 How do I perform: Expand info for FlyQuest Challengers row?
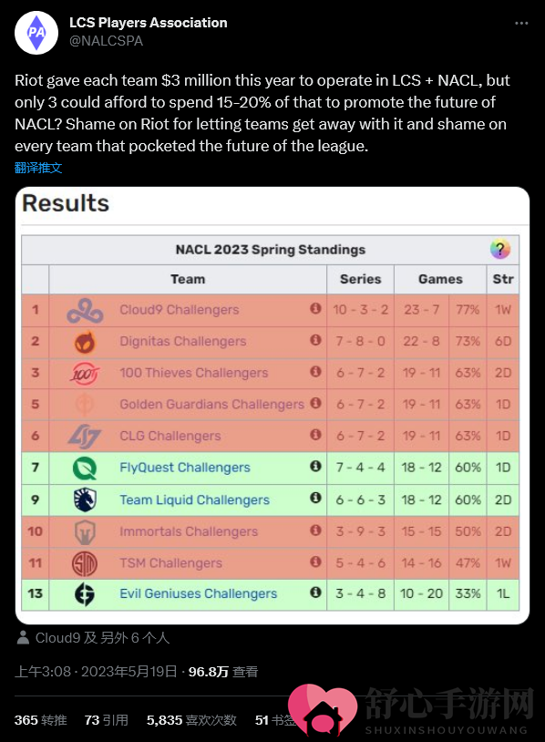coord(315,466)
